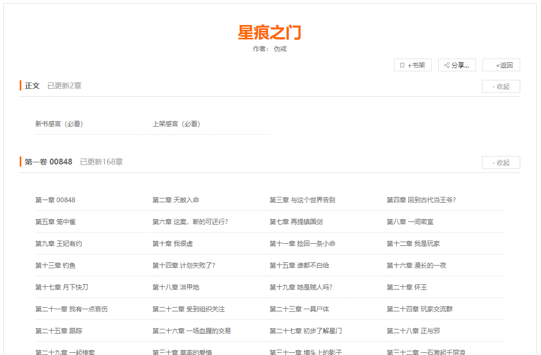Collapse the 第一卷 00848 section with 收起
This screenshot has height=355, width=541.
500,162
